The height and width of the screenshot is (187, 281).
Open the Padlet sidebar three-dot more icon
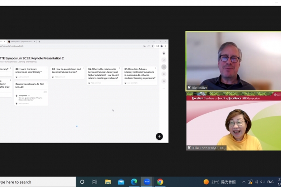click(x=164, y=88)
